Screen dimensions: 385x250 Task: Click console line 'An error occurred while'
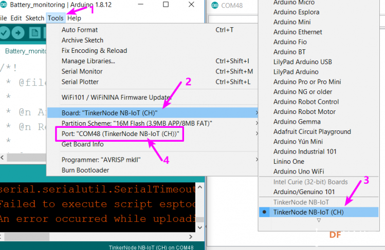coord(98,219)
